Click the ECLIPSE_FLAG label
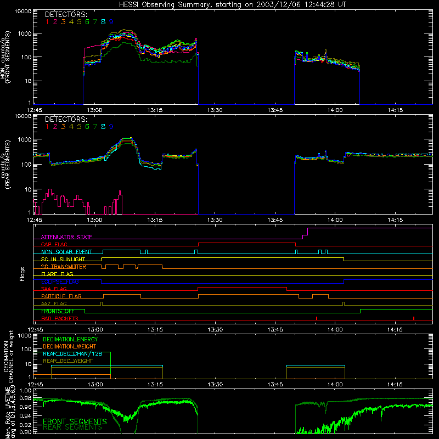Screen dimensions: 439x439 [60, 282]
